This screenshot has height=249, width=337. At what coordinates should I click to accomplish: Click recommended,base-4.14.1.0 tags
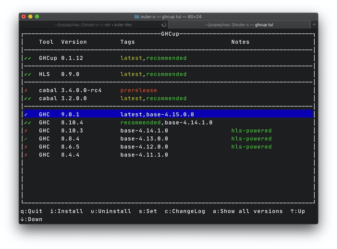166,123
